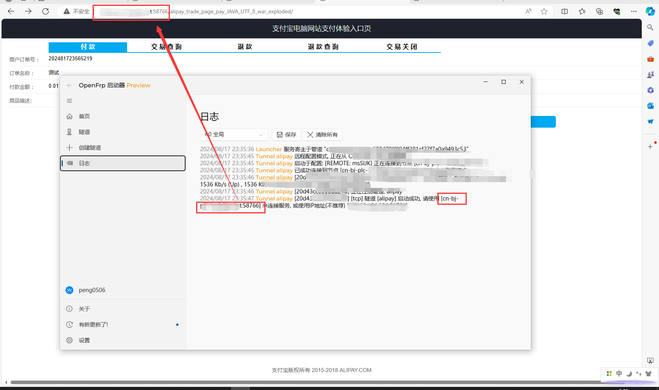Image resolution: width=659 pixels, height=390 pixels.
Task: Open the sidebar games chess icon
Action: [650, 74]
